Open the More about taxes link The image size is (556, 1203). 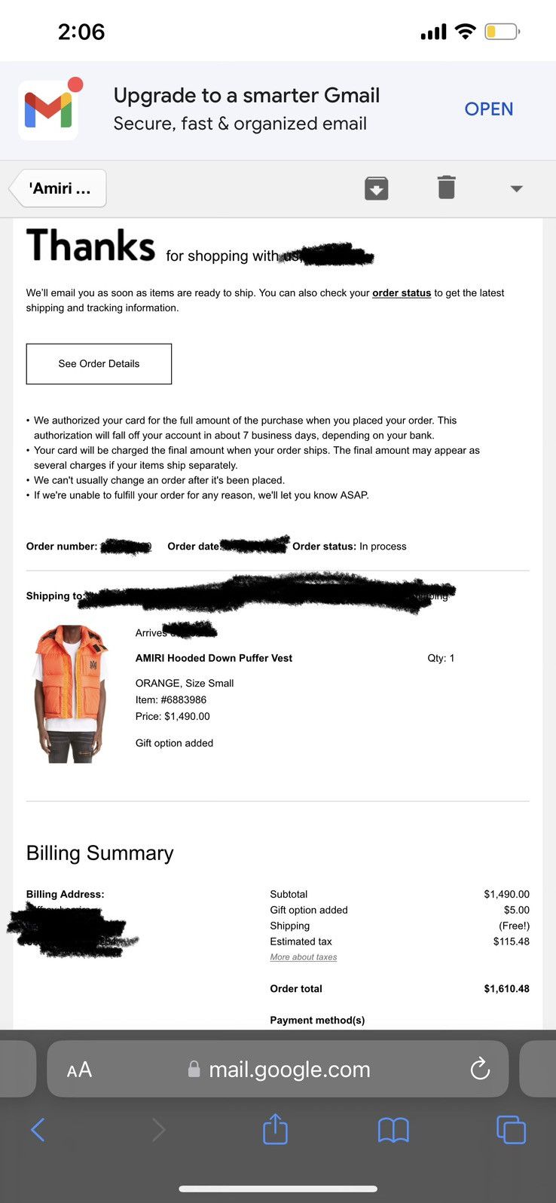click(303, 957)
